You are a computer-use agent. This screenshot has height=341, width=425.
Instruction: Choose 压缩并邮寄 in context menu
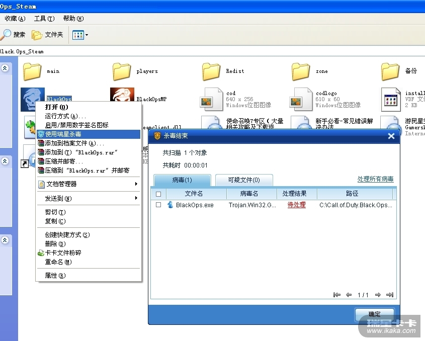(x=89, y=161)
